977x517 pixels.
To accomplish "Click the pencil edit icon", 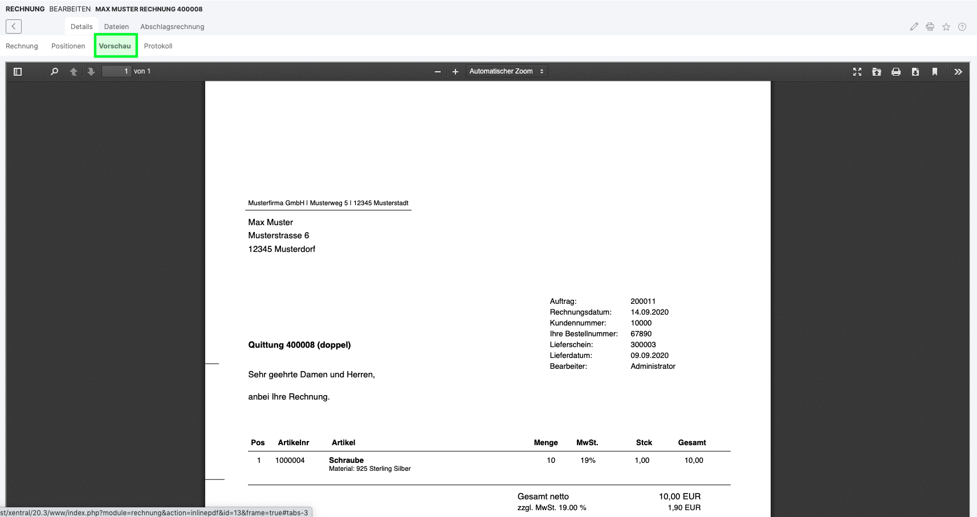I will (x=914, y=27).
